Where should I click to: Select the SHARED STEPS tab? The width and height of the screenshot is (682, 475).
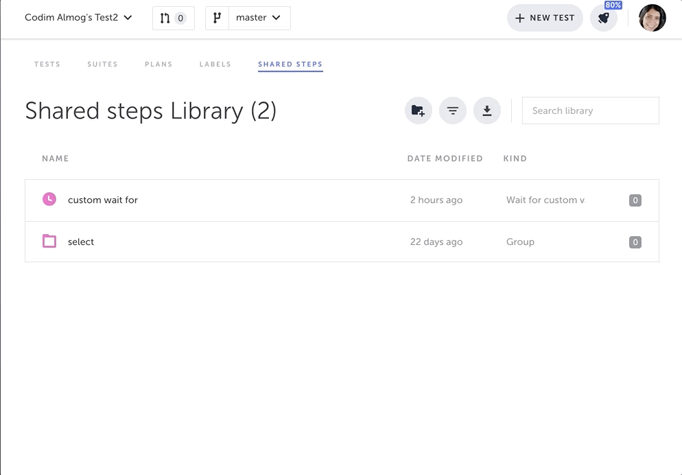(x=290, y=65)
